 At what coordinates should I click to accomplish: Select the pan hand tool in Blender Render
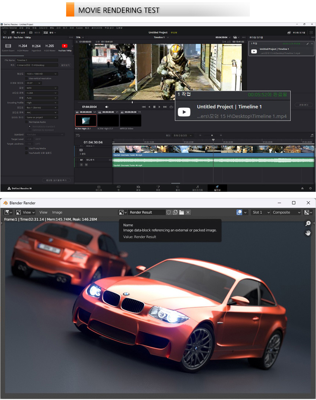(308, 233)
